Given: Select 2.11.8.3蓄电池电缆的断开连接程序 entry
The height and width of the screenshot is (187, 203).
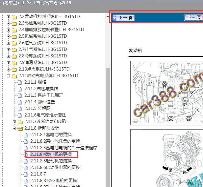Looking at the screenshot, I should [64, 148].
